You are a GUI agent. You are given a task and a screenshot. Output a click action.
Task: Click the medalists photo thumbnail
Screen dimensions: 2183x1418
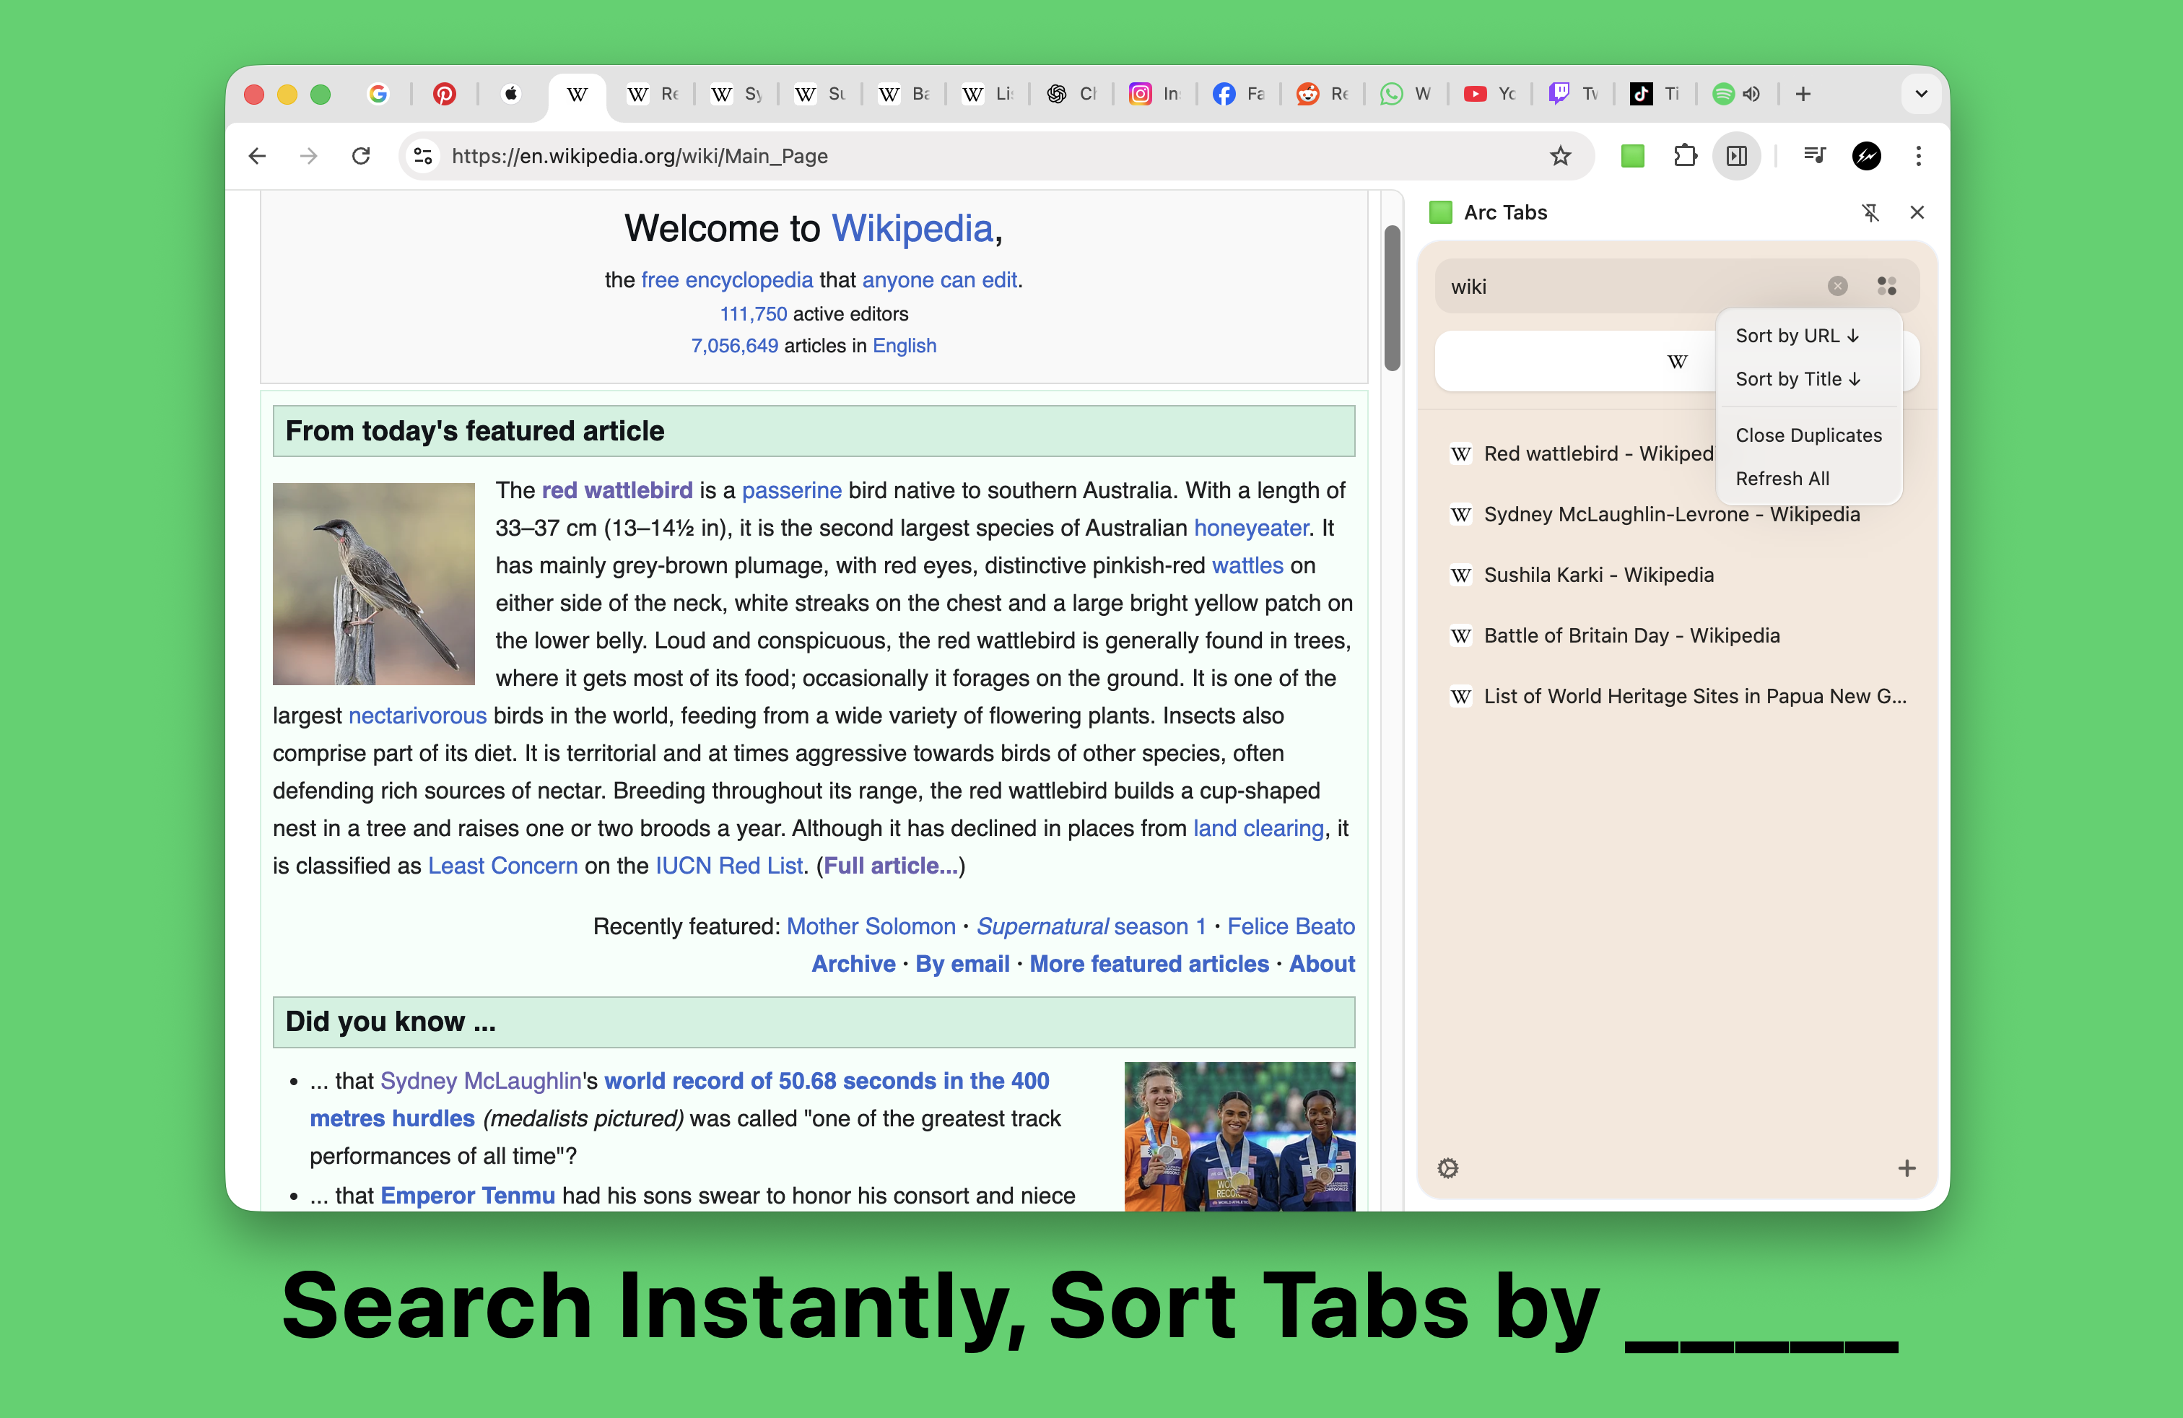(1239, 1136)
